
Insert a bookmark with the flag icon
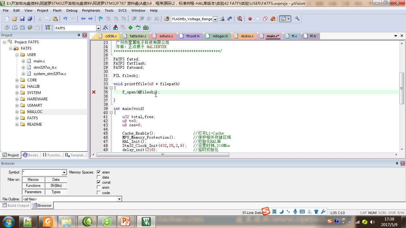pyautogui.click(x=101, y=19)
